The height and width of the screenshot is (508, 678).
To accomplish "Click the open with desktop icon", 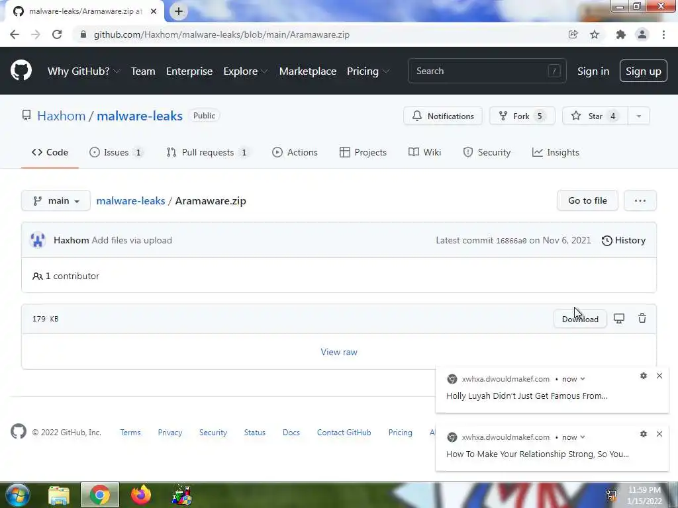I will (619, 319).
